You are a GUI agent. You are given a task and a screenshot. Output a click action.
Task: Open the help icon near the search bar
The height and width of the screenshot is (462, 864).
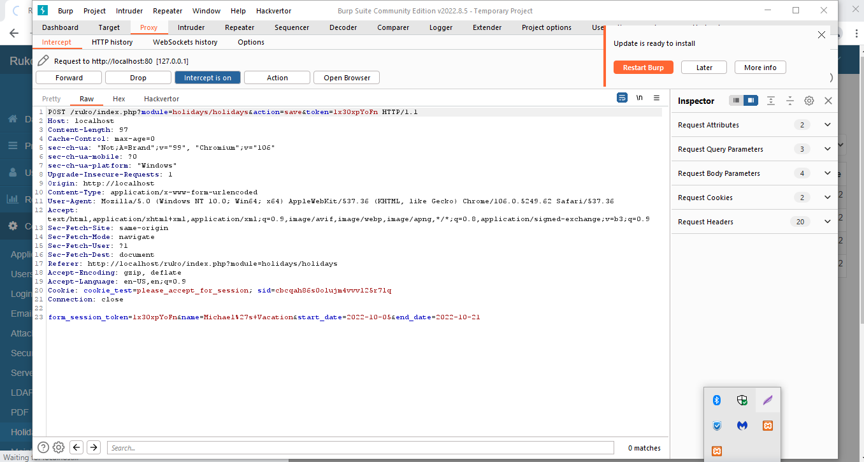[43, 447]
